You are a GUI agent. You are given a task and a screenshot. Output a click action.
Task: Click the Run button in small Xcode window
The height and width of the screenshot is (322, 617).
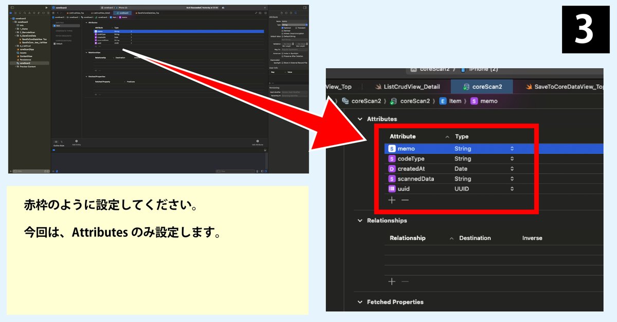pos(46,8)
